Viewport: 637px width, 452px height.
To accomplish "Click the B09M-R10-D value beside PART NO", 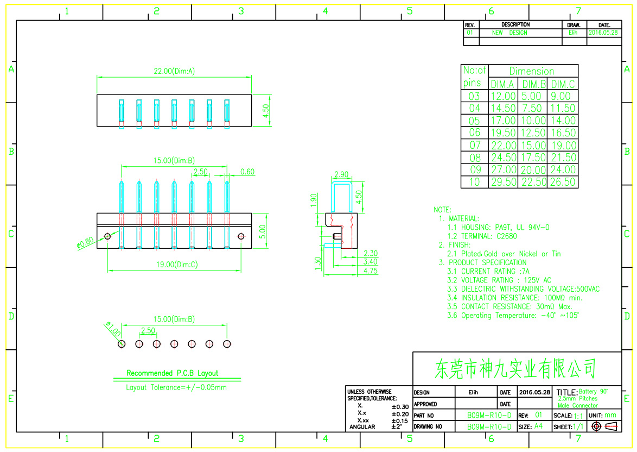I will tap(489, 416).
